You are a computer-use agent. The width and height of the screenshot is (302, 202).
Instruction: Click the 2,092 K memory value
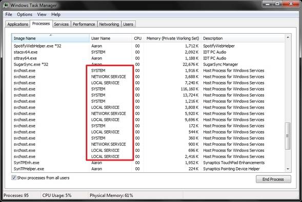point(192,52)
